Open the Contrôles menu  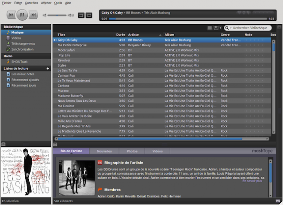31,3
